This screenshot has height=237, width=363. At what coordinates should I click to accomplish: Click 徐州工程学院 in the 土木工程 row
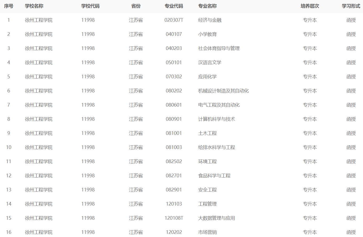point(39,133)
